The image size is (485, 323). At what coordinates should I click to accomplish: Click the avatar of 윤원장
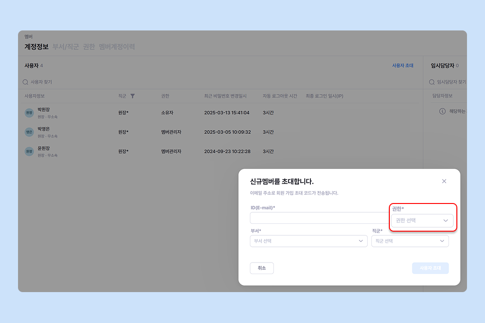pos(29,151)
